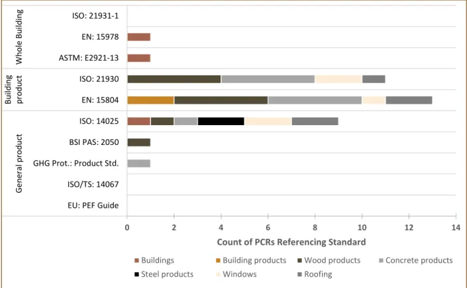
Task: Click the Roofing legend swatch
Action: pyautogui.click(x=299, y=274)
